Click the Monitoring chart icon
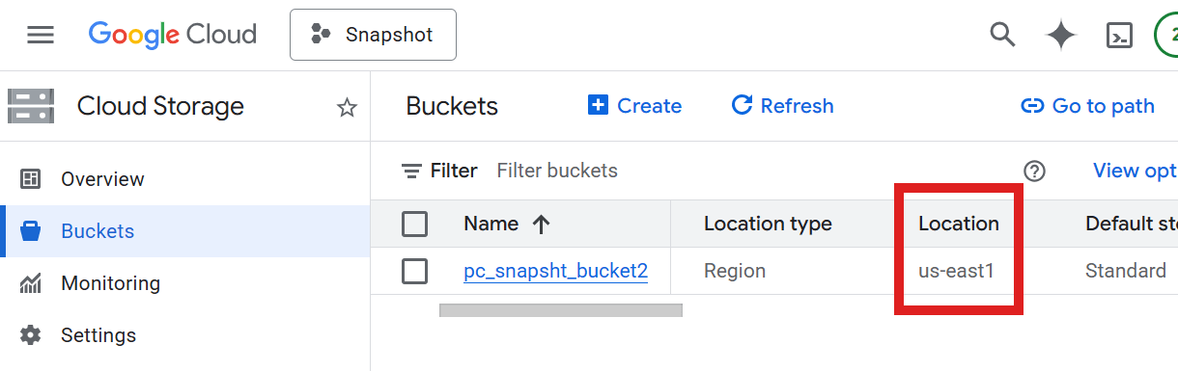The width and height of the screenshot is (1178, 371). point(31,283)
